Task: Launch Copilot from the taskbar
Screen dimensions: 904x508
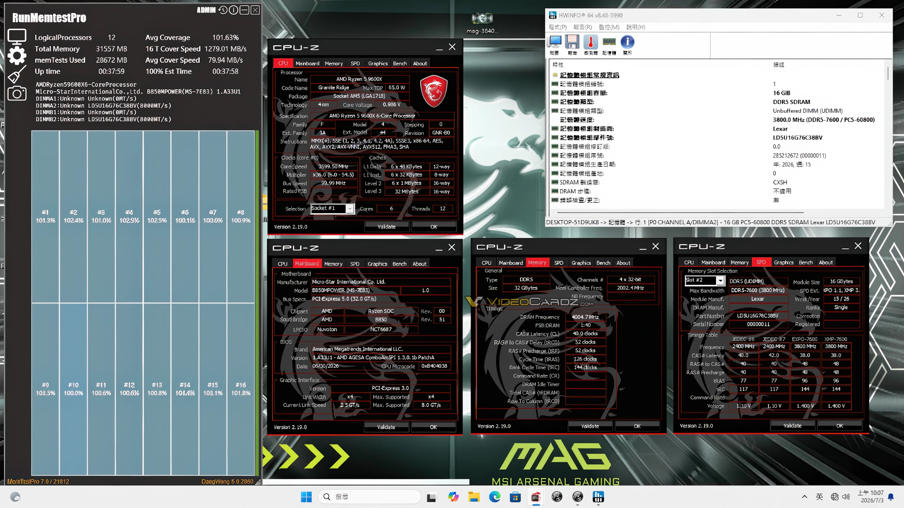Action: click(x=453, y=497)
